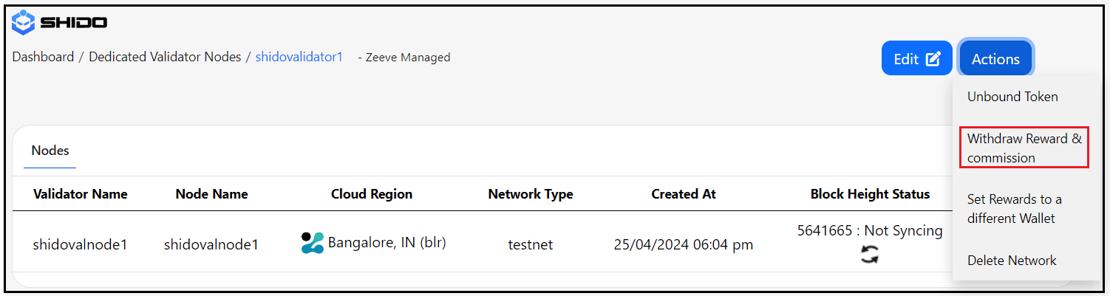The width and height of the screenshot is (1110, 296).
Task: Click the Node Name column header
Action: pyautogui.click(x=211, y=194)
